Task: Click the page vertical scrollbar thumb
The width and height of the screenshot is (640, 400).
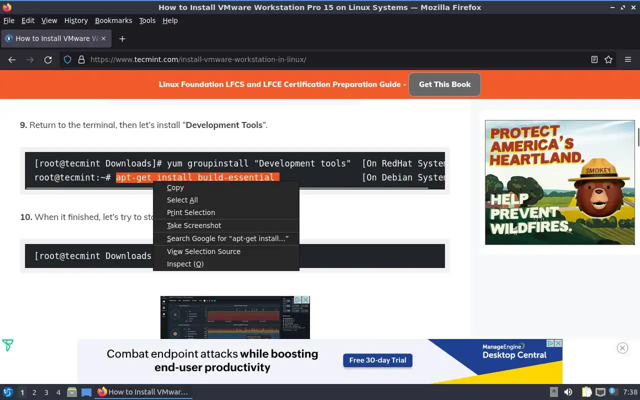Action: coord(638,137)
